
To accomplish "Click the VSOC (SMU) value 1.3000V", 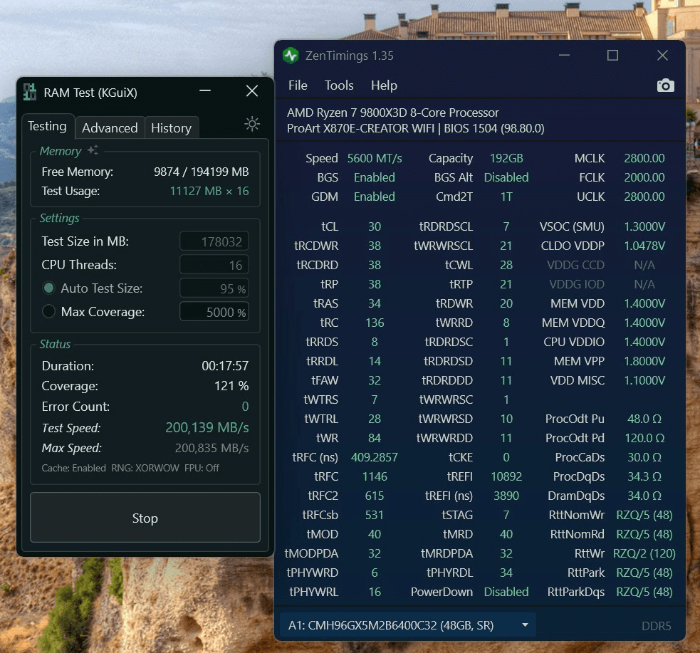I will [644, 226].
